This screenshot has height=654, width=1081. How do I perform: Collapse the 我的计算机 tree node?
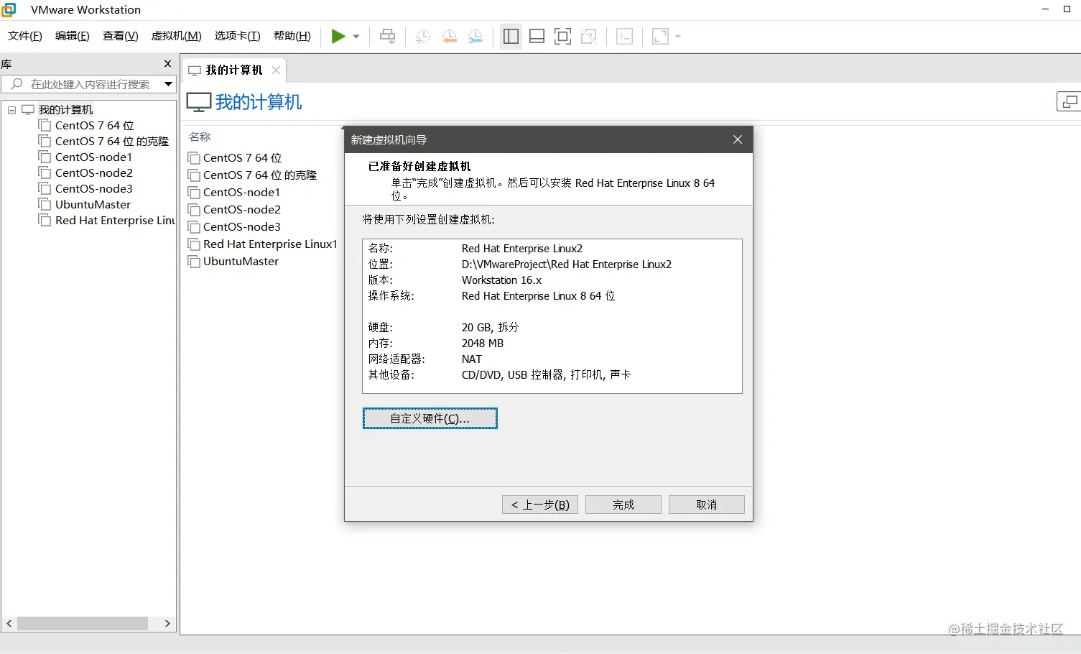click(11, 110)
